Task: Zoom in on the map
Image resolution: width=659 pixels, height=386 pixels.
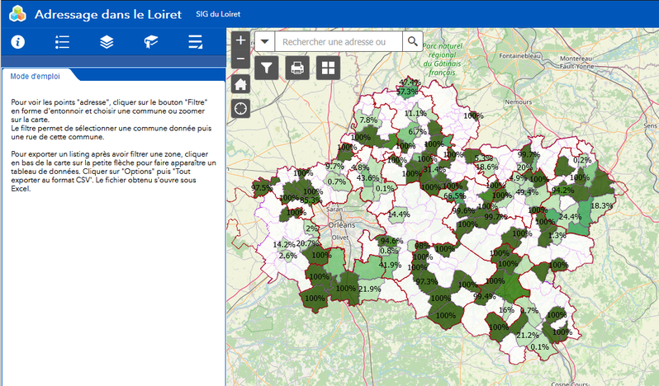Action: pos(240,40)
